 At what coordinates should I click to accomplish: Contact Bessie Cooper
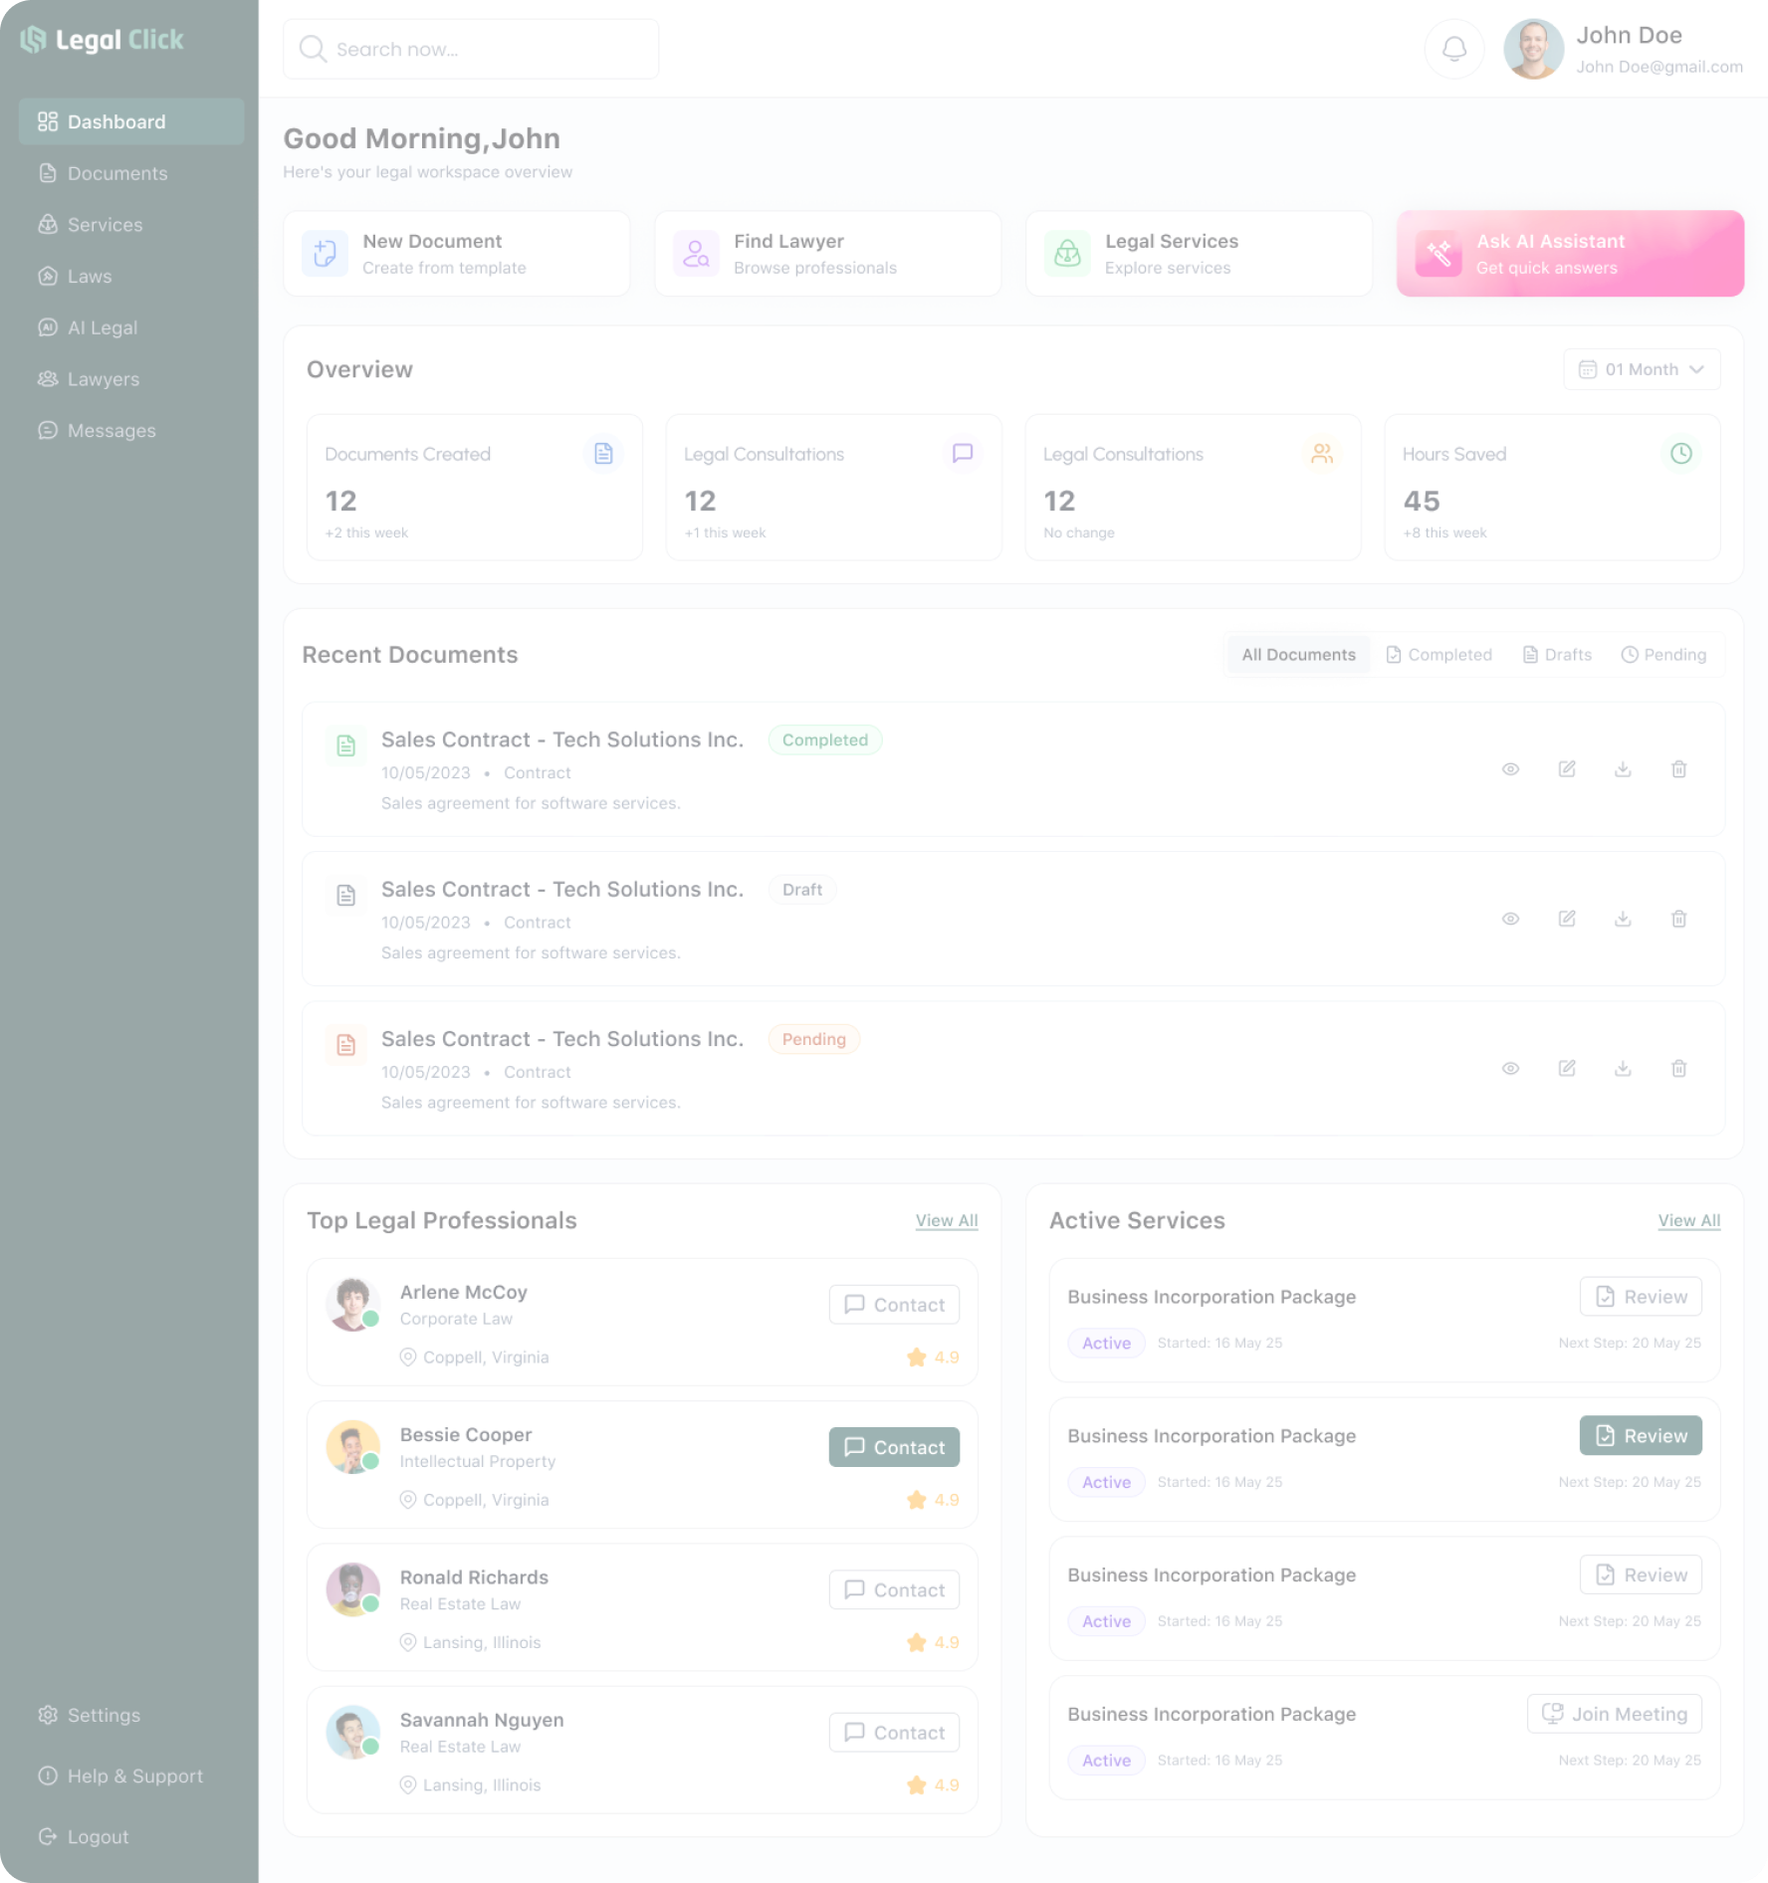pos(893,1446)
